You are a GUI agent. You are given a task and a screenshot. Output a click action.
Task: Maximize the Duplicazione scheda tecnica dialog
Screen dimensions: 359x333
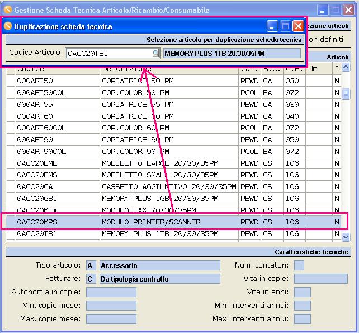tap(285, 26)
